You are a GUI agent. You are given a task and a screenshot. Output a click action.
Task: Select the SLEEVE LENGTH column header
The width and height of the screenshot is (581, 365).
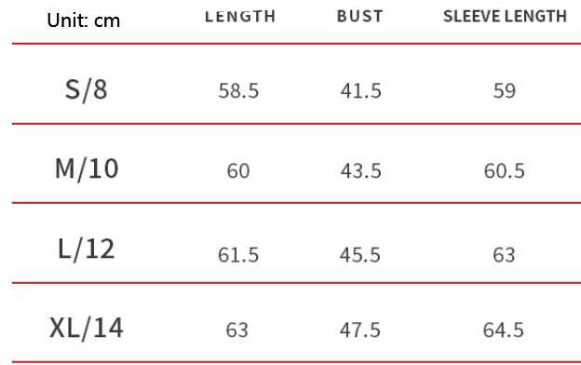point(505,17)
